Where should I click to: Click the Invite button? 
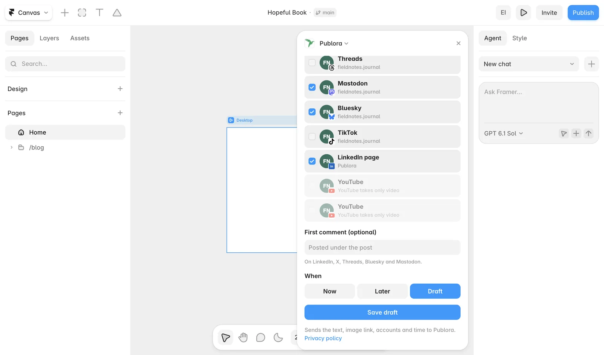coord(549,12)
